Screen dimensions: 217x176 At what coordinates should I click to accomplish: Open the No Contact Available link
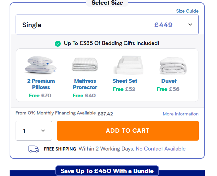pos(160,149)
